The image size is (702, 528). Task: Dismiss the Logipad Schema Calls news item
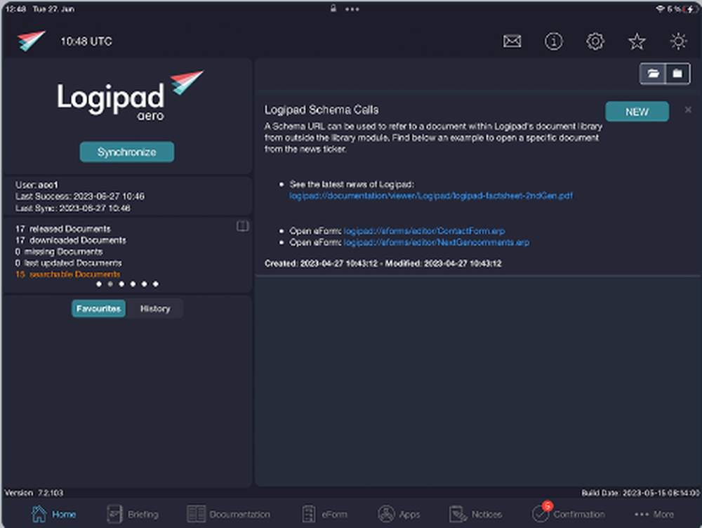click(688, 110)
